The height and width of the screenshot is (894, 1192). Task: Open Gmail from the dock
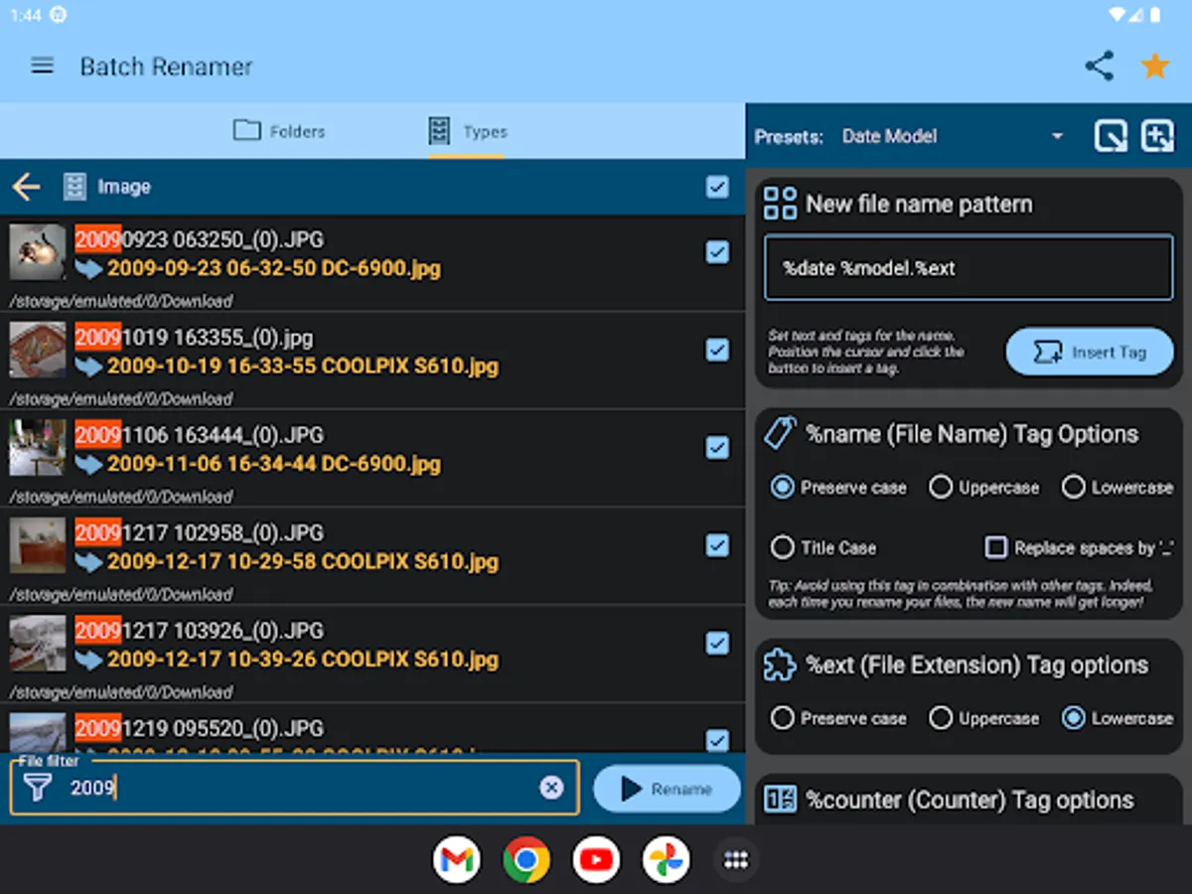(x=457, y=860)
